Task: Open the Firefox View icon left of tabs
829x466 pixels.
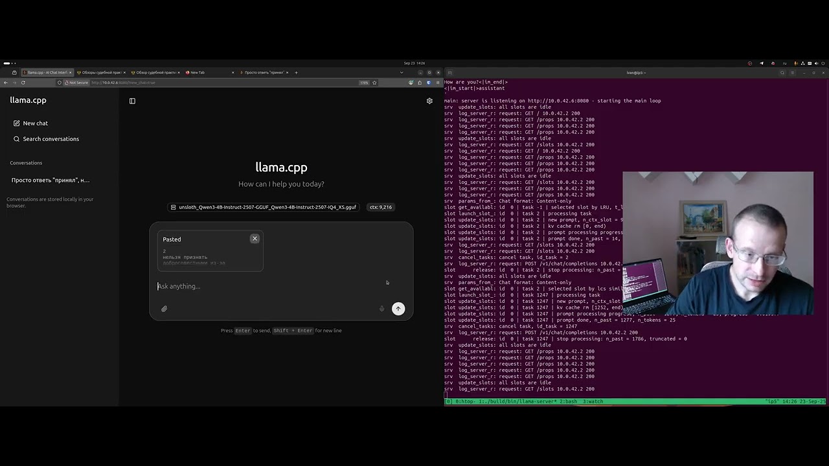Action: 14,72
